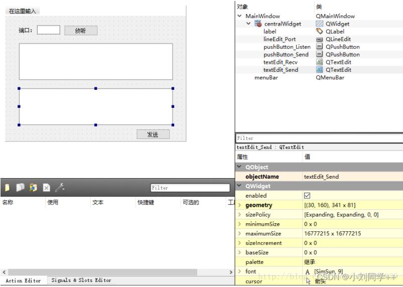Collapse the QWidget property group
The height and width of the screenshot is (287, 403).
239,186
